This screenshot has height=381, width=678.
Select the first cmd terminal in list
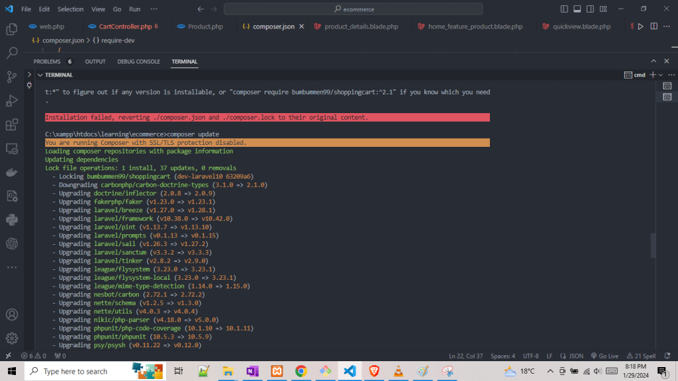tap(667, 86)
